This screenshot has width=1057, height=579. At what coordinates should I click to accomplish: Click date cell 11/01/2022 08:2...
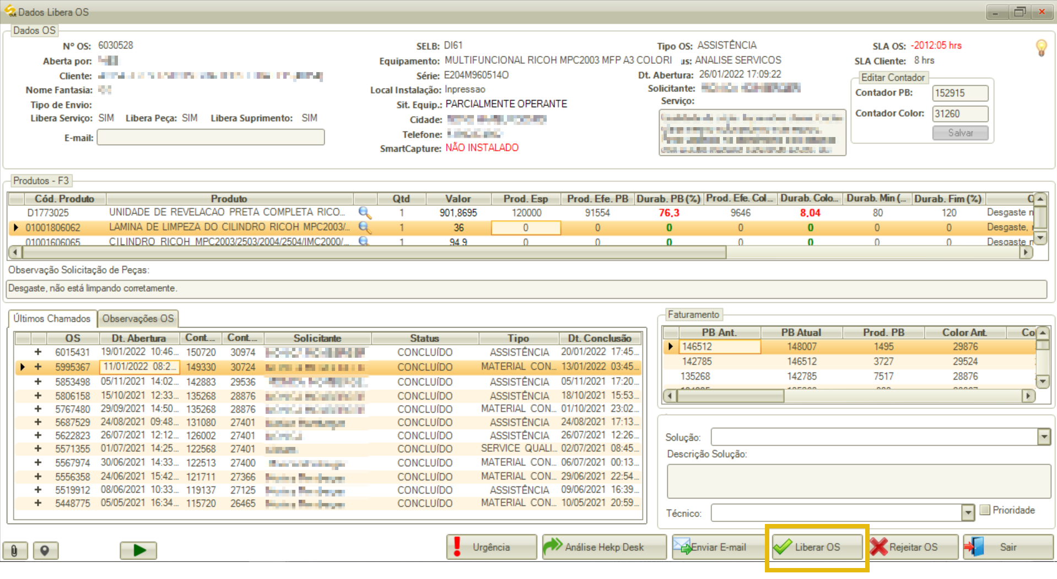coord(140,367)
